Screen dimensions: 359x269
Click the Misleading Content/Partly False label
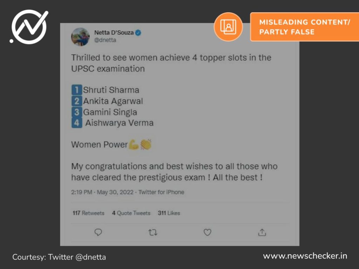305,27
